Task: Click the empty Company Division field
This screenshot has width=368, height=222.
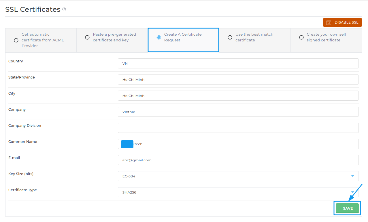Action: point(238,128)
